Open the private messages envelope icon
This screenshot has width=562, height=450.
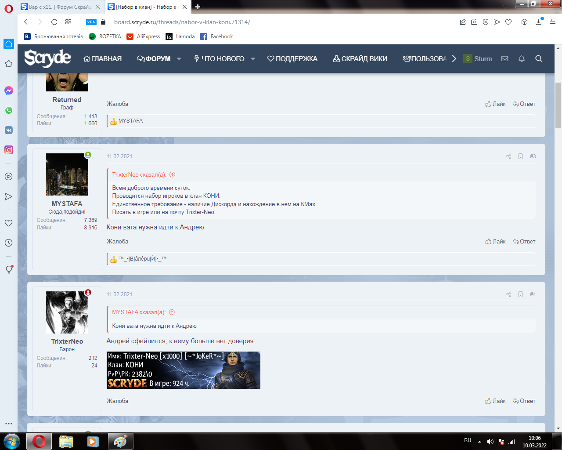[504, 59]
